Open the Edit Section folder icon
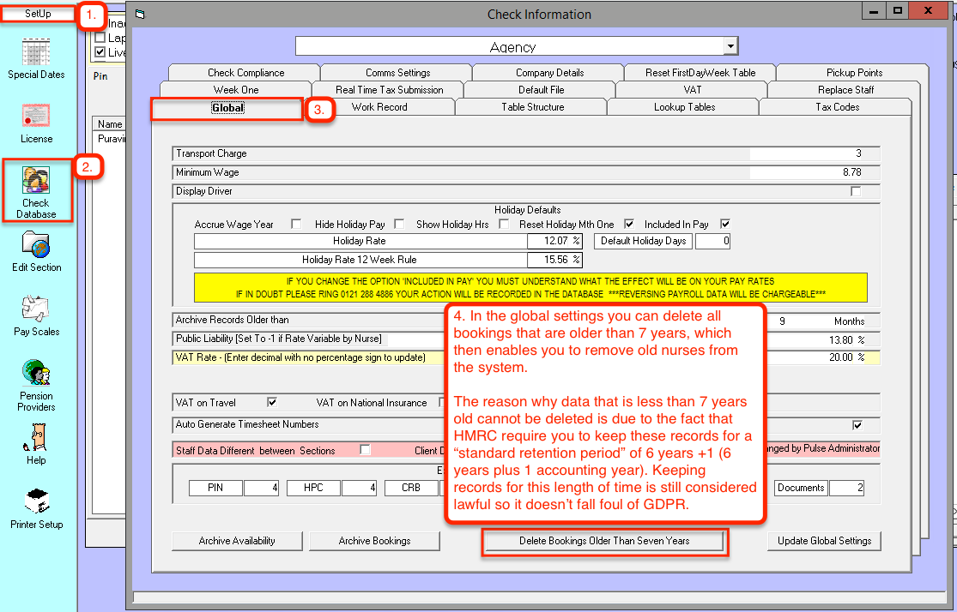The width and height of the screenshot is (957, 612). (x=36, y=245)
